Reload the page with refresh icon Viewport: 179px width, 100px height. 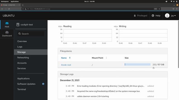[x=9, y=9]
